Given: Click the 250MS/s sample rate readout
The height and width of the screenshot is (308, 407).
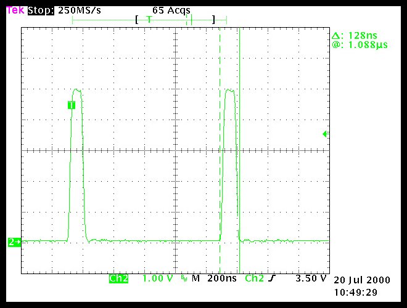Looking at the screenshot, I should [80, 10].
